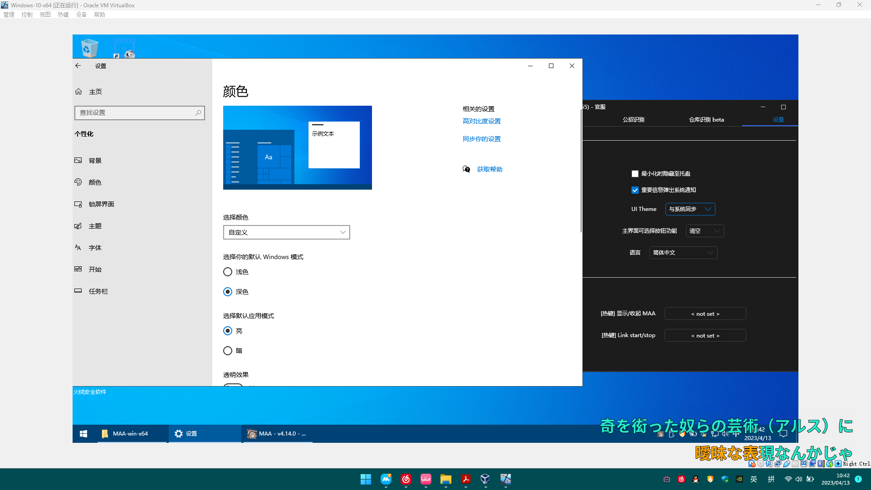Enable 最小化时隐藏至托盘 in MAA settings
The width and height of the screenshot is (871, 490).
635,173
